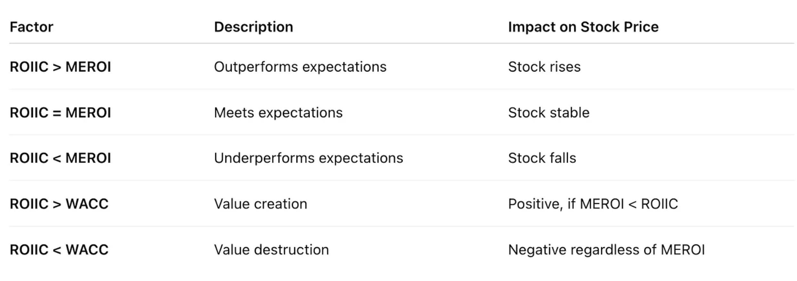This screenshot has width=797, height=281.
Task: Click the Impact on Stock Price header
Action: [583, 27]
